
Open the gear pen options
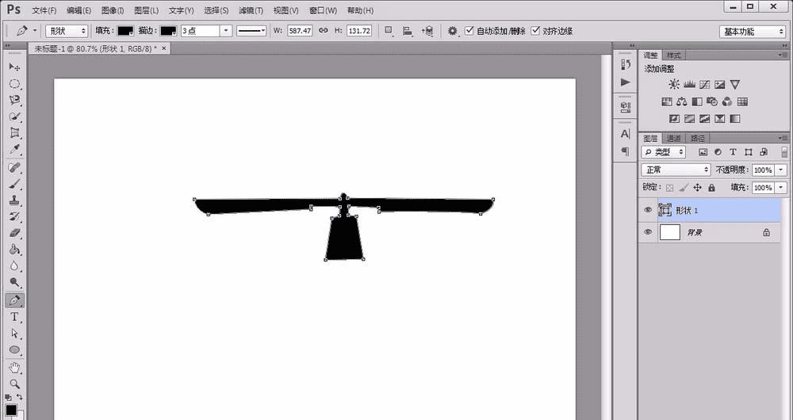click(x=453, y=32)
